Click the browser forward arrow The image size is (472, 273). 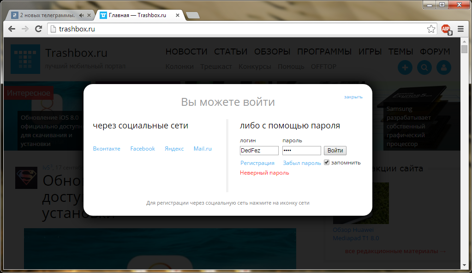pyautogui.click(x=25, y=29)
